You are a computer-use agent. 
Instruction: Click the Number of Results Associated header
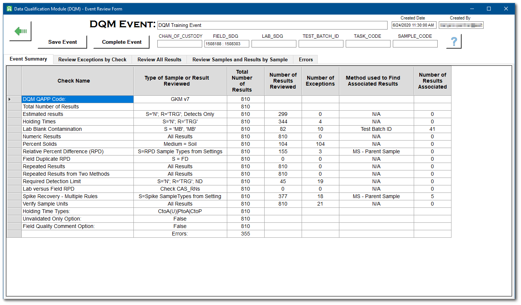point(432,81)
